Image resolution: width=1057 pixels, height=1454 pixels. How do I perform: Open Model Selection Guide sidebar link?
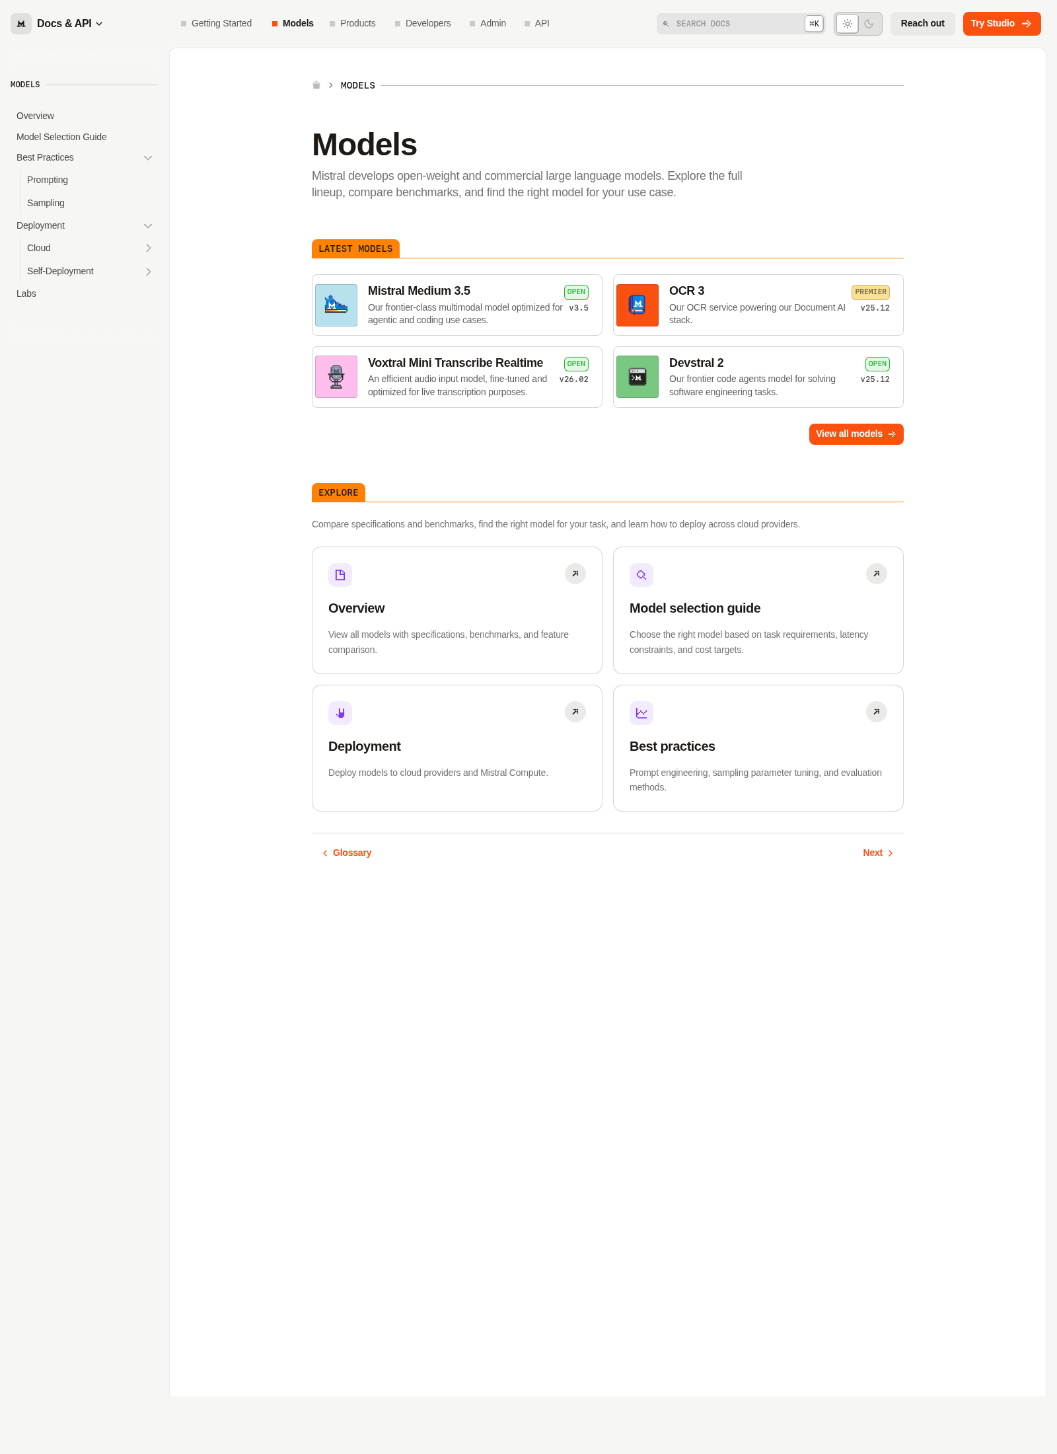click(61, 137)
